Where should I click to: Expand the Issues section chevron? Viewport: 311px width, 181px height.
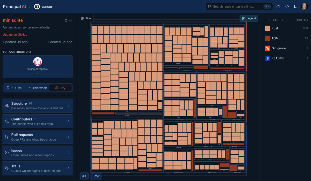[x=69, y=153]
